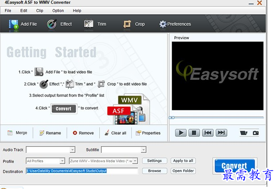
Task: Click in the Destination path field
Action: [82, 171]
